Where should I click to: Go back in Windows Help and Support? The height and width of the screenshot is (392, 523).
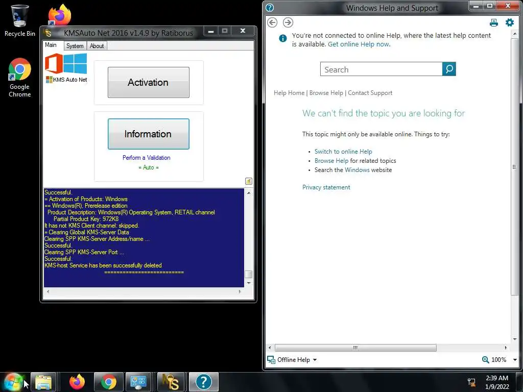pyautogui.click(x=272, y=22)
